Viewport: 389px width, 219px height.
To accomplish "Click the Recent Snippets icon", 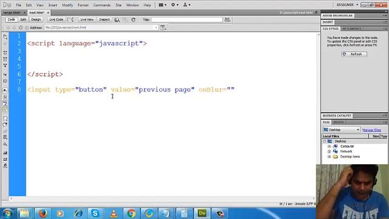I will [x=5, y=137].
